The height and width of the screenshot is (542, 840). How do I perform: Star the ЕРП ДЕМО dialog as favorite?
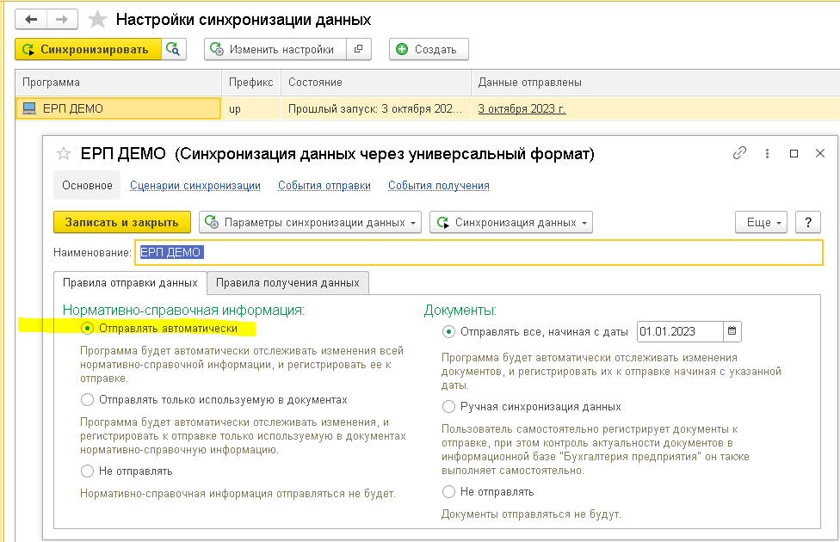[63, 154]
